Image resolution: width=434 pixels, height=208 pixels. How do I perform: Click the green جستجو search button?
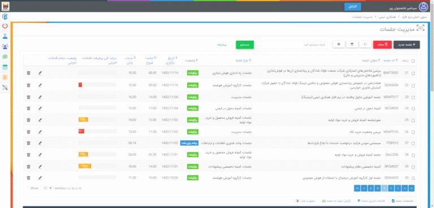coord(245,45)
